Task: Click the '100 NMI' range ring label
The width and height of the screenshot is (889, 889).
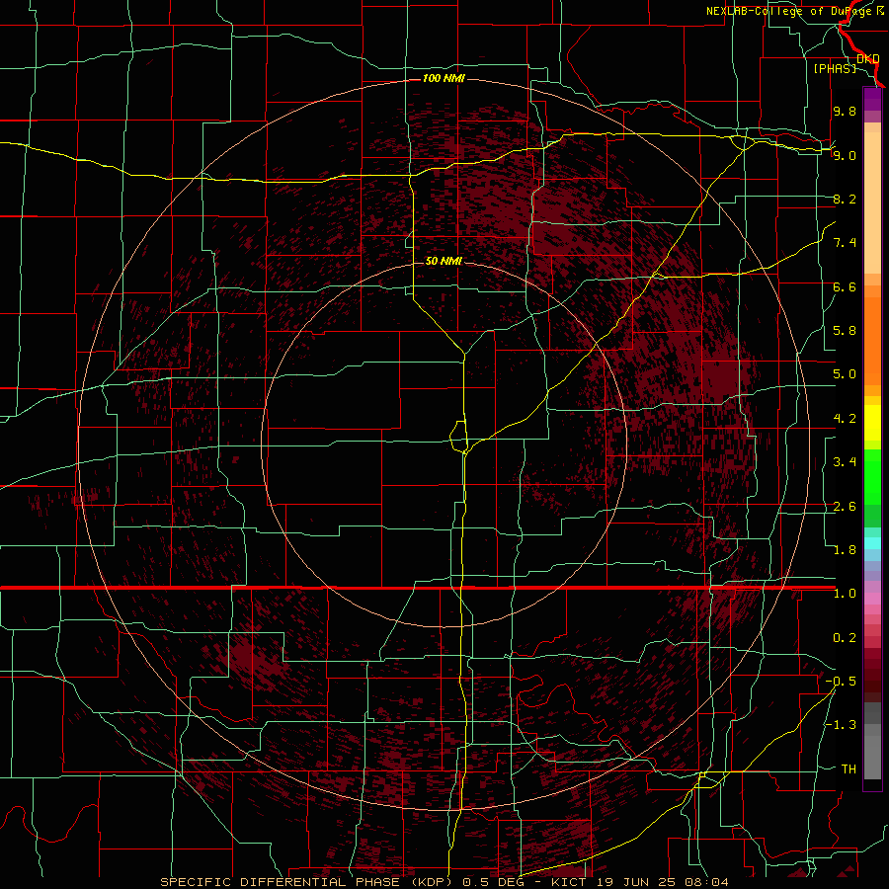Action: 444,78
